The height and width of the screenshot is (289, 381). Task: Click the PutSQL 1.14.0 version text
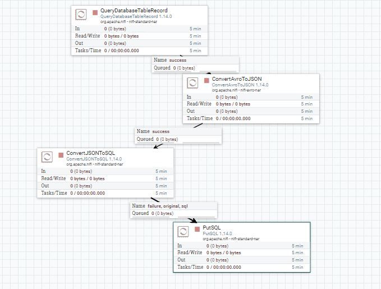217,233
